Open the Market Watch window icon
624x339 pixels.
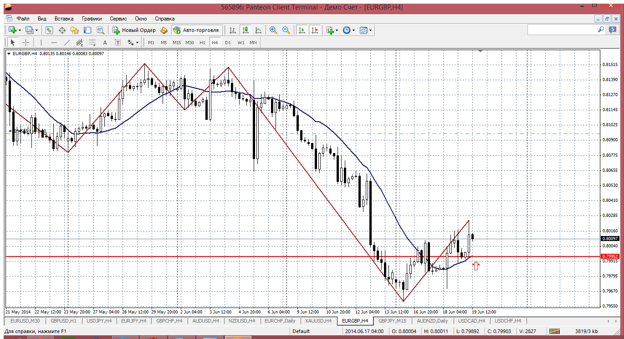tap(49, 30)
